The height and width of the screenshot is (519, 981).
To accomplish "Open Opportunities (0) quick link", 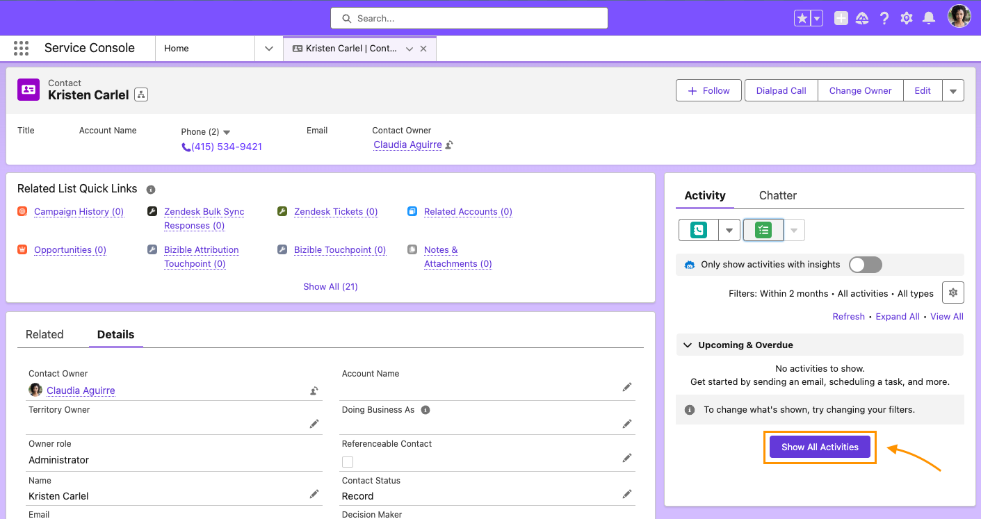I will pyautogui.click(x=70, y=249).
